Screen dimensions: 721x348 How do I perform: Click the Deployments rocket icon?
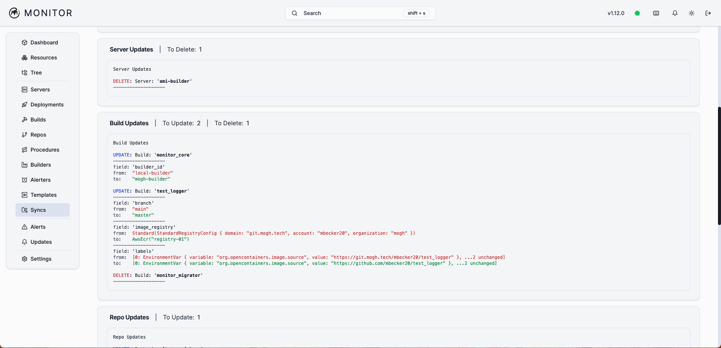25,105
